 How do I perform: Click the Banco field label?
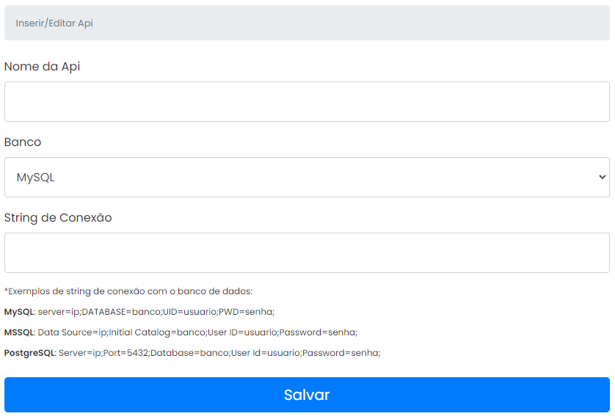click(x=23, y=142)
